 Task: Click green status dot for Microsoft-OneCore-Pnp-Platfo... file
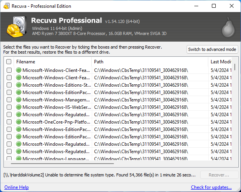19,122
